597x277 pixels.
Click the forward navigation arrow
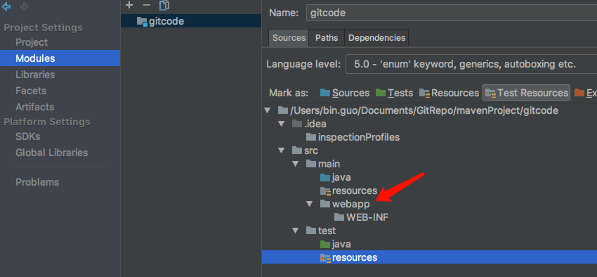tap(24, 6)
